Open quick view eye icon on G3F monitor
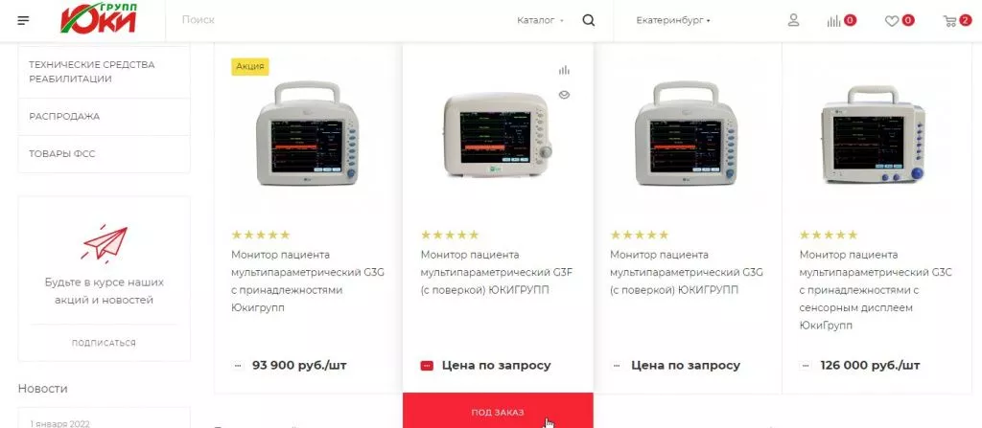Viewport: 982px width, 428px height. (564, 95)
